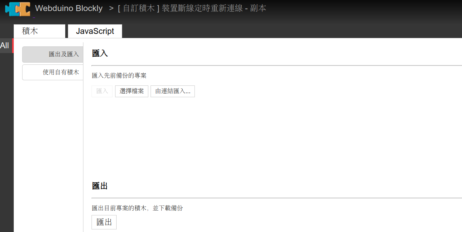Click the 匯入 section heading

tap(100, 53)
